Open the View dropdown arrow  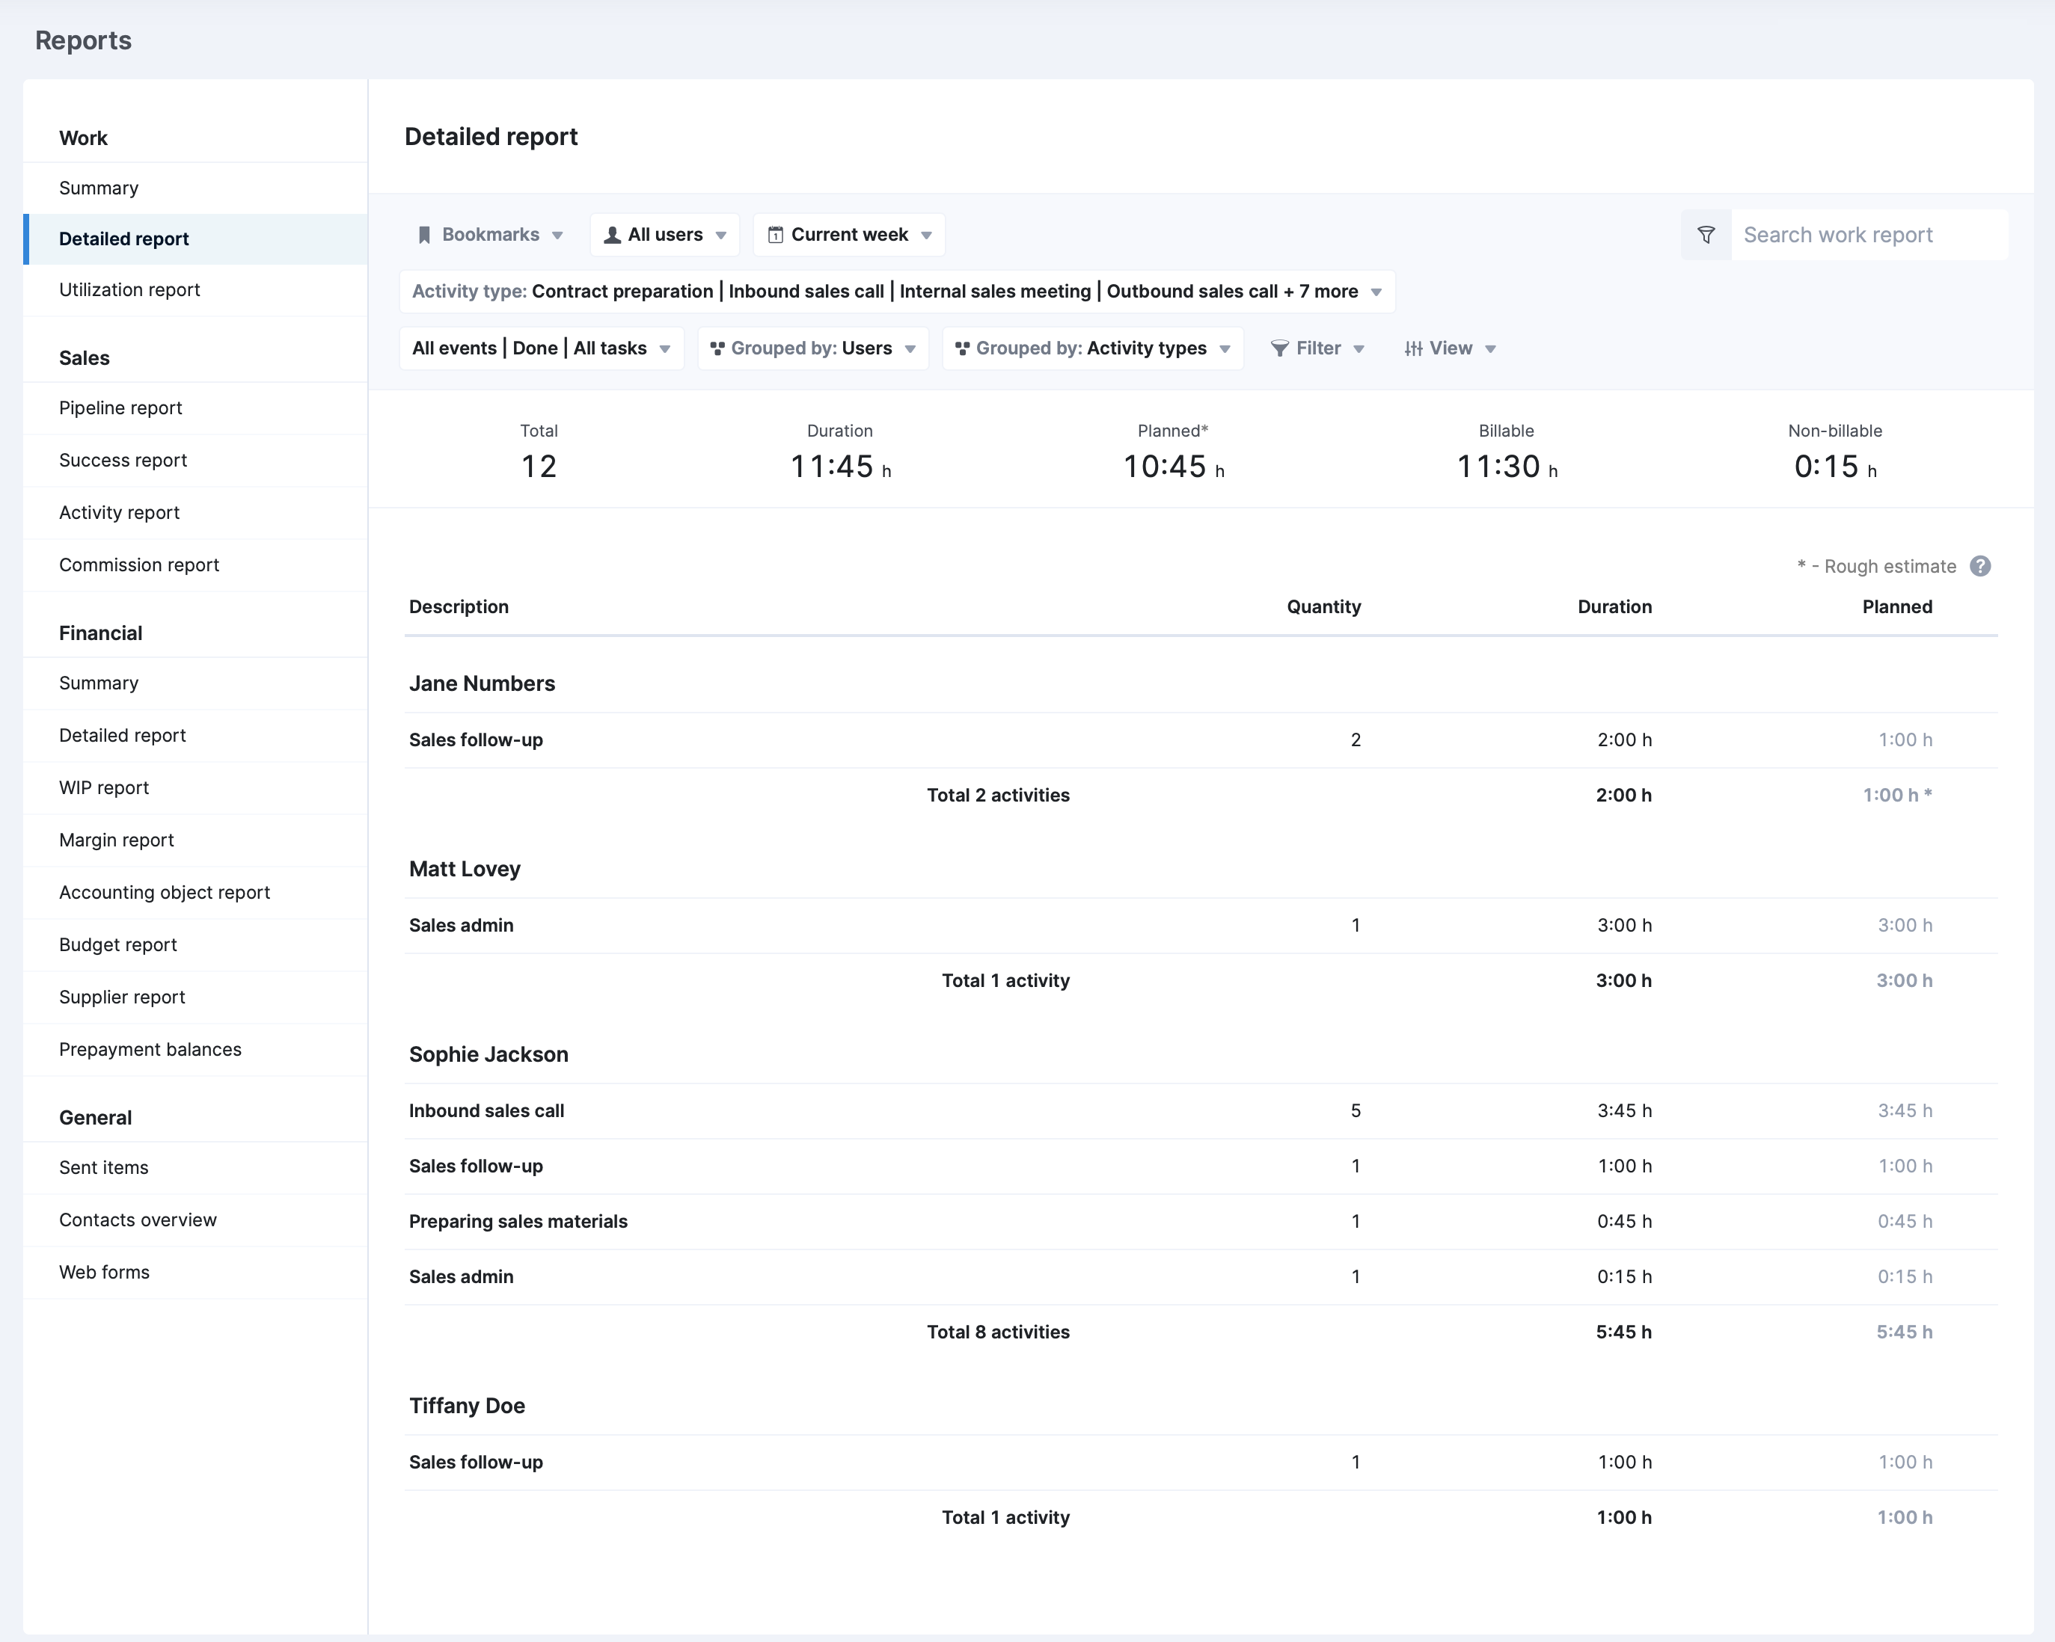coord(1491,349)
